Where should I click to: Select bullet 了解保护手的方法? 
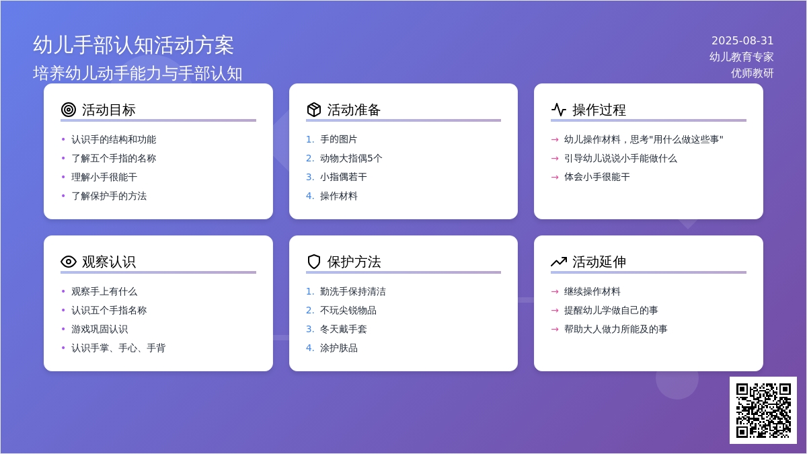109,196
